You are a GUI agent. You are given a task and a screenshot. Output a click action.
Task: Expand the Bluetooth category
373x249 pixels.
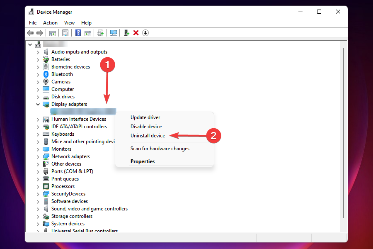pyautogui.click(x=38, y=74)
